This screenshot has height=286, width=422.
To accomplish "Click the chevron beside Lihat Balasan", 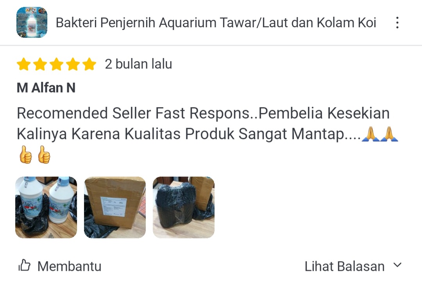I will (x=397, y=265).
